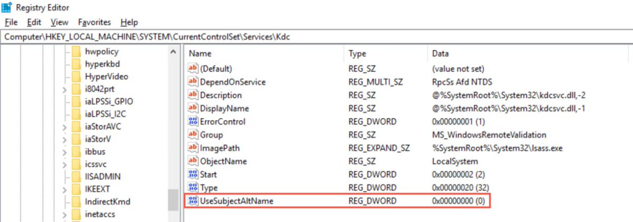Click the hyperkbd key label
Viewport: 633px width, 222px height.
(x=102, y=64)
